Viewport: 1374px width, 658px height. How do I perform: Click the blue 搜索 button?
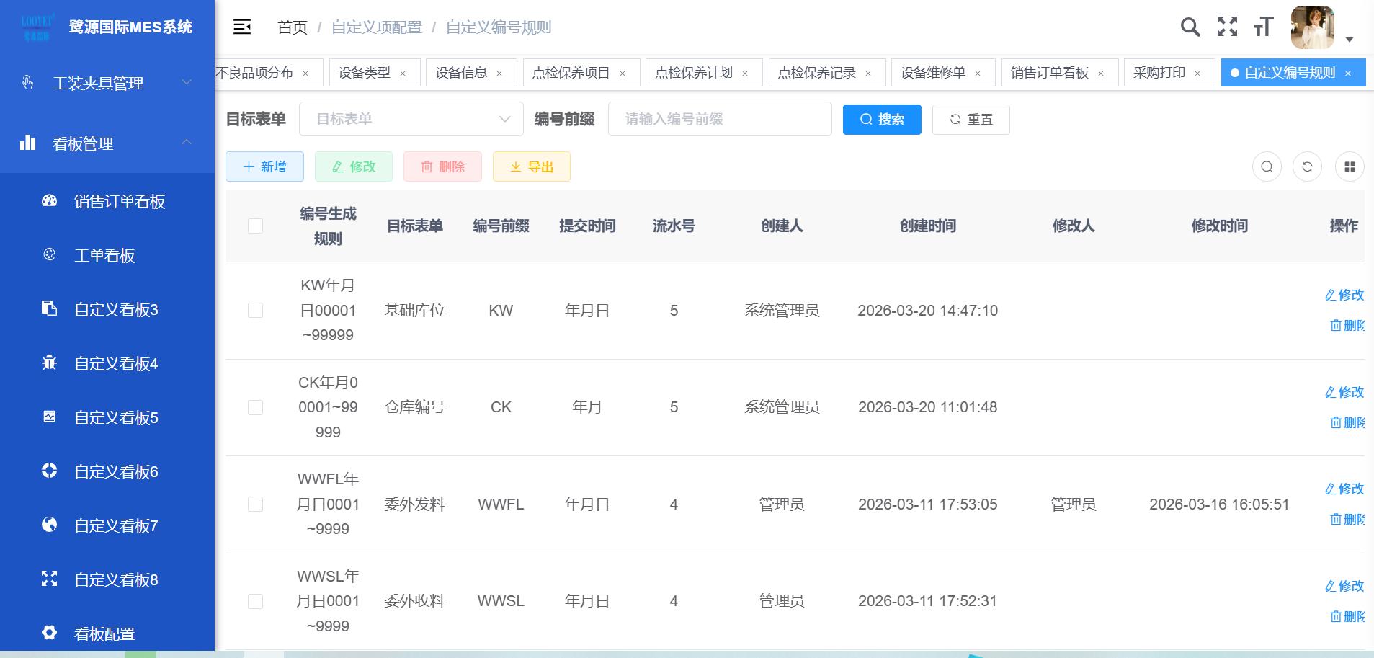(882, 120)
